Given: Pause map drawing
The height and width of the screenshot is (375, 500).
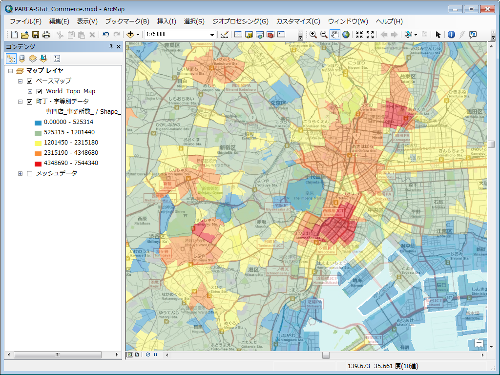Looking at the screenshot, I should point(155,354).
